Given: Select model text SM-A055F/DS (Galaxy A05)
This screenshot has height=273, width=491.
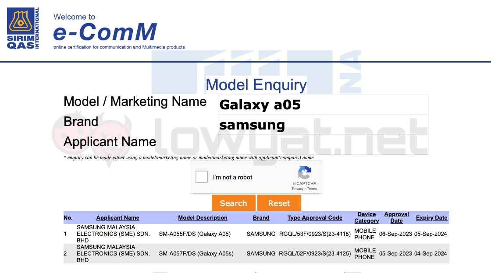Looking at the screenshot, I should tap(195, 234).
